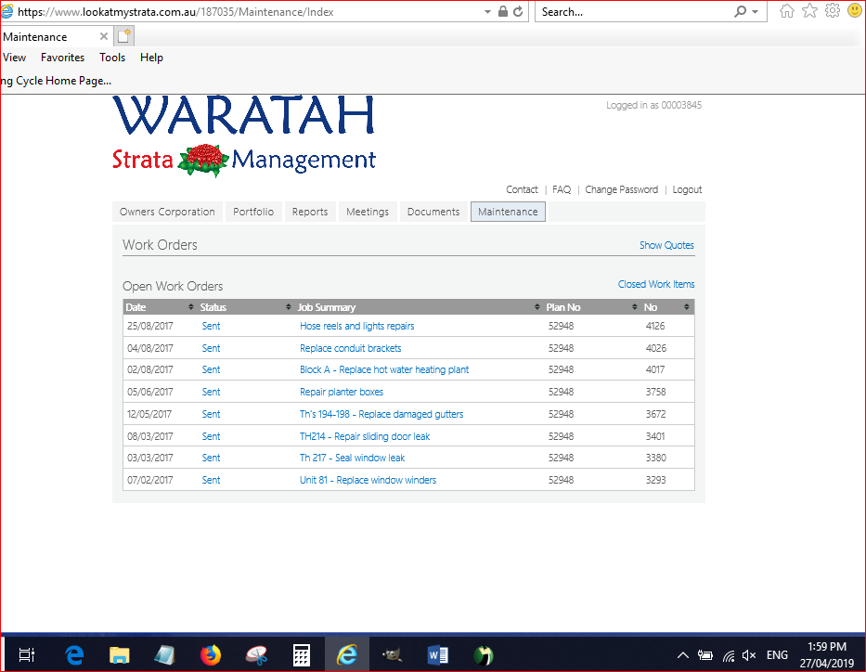Click the search magnifier icon
Screen dimensions: 866x672
pyautogui.click(x=740, y=11)
